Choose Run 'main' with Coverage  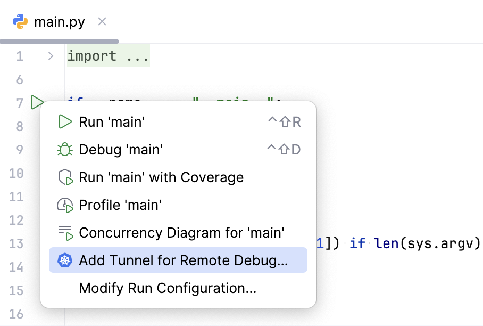160,177
